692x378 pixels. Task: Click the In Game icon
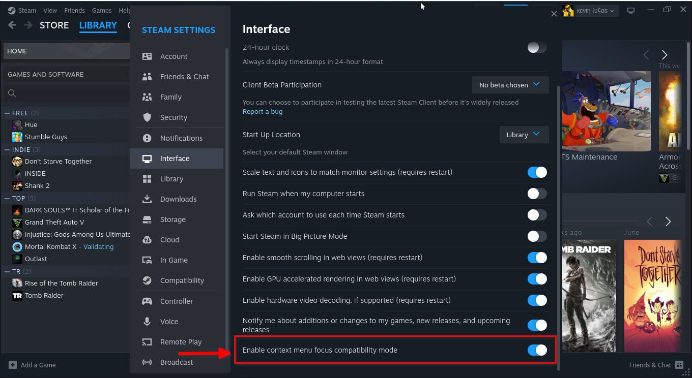click(147, 260)
